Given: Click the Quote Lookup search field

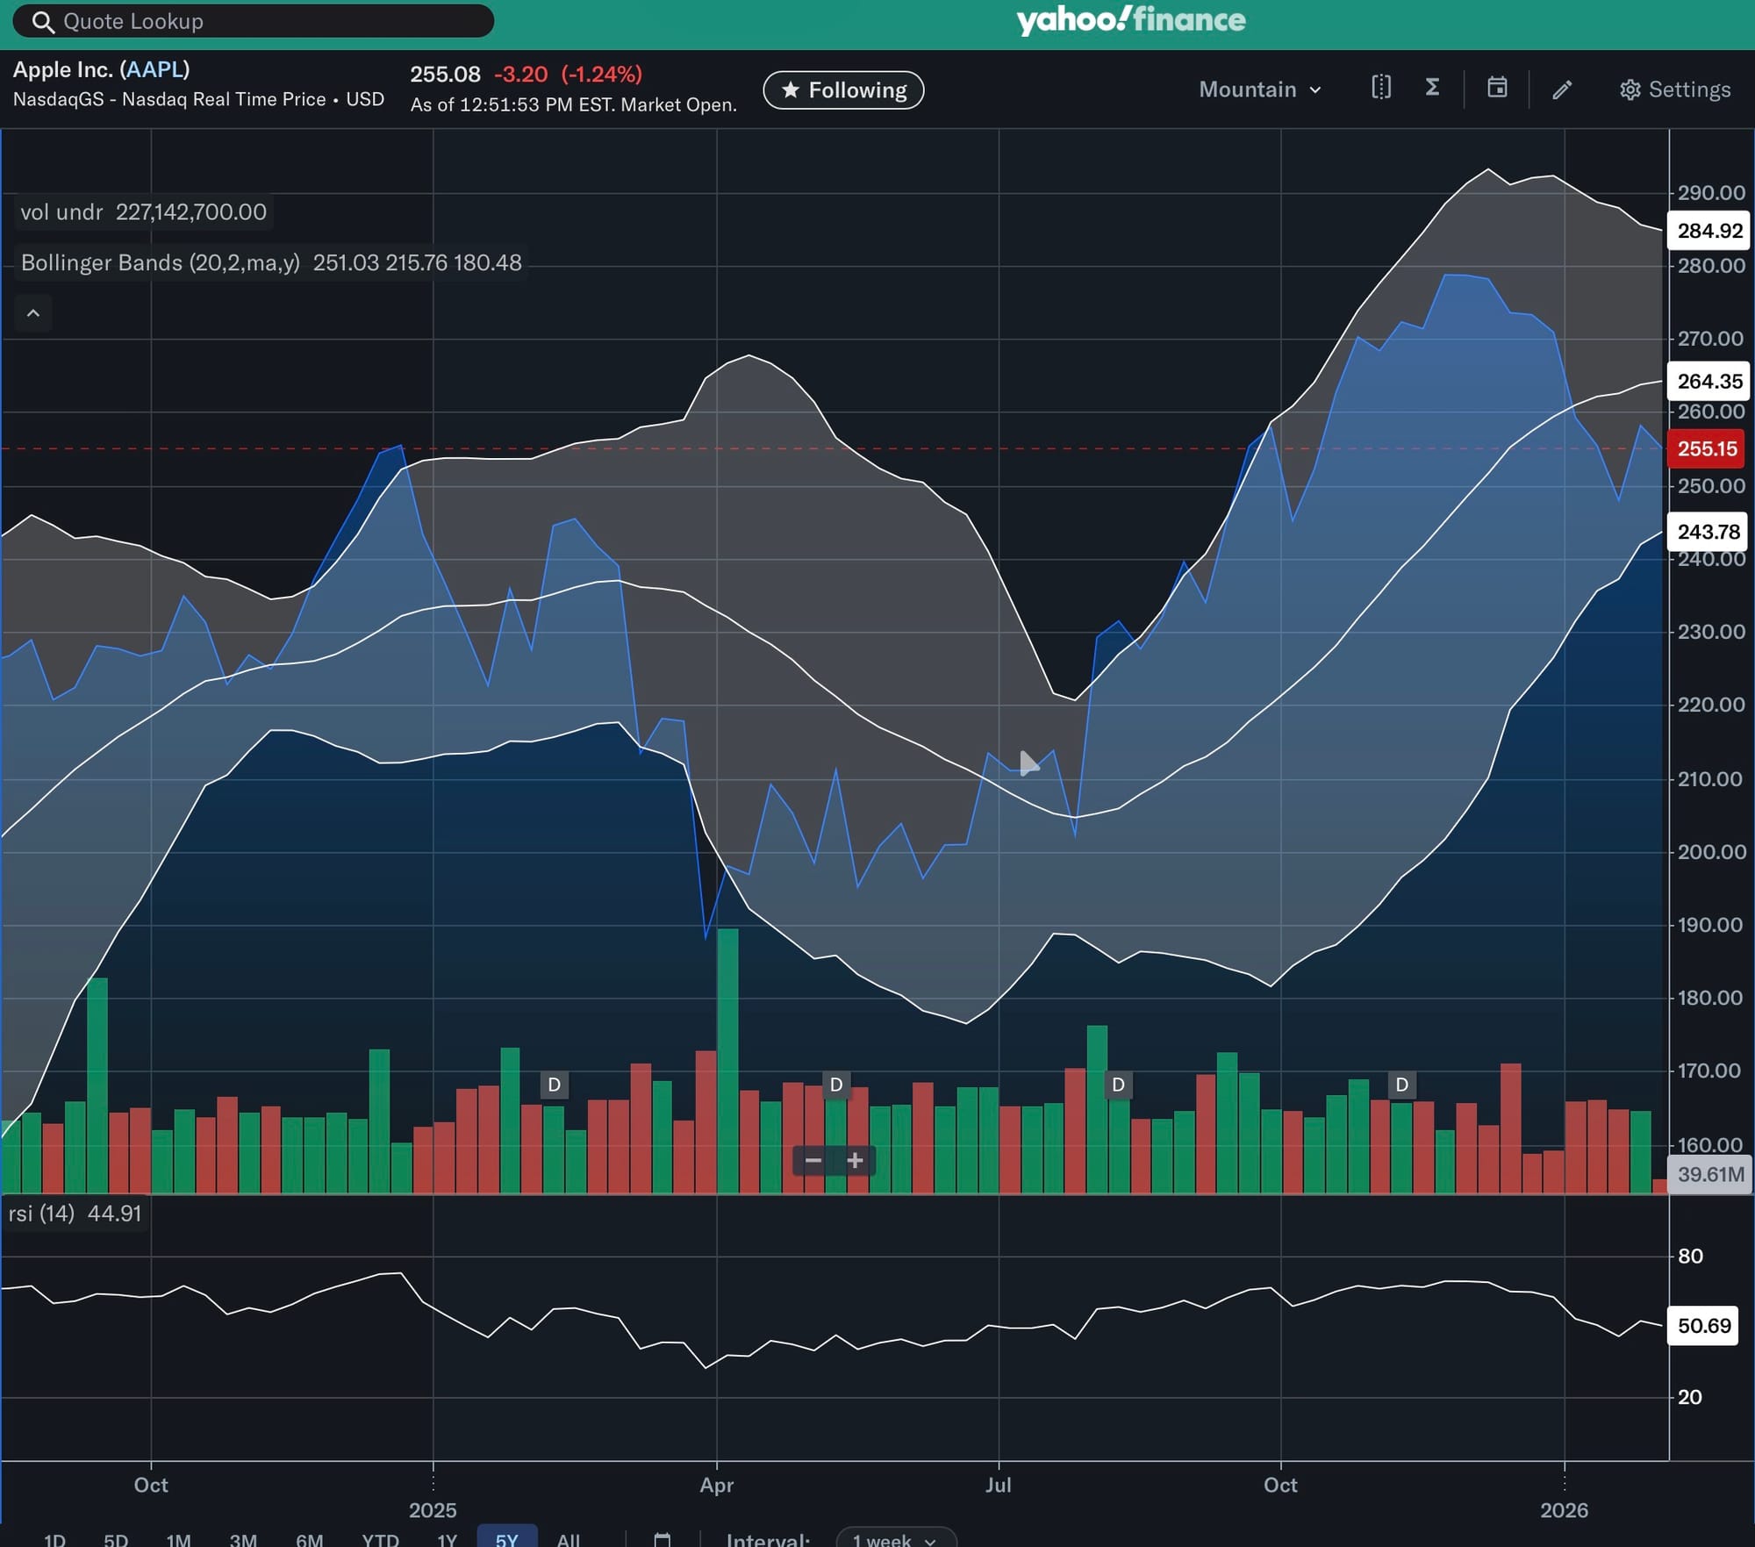Looking at the screenshot, I should [254, 21].
